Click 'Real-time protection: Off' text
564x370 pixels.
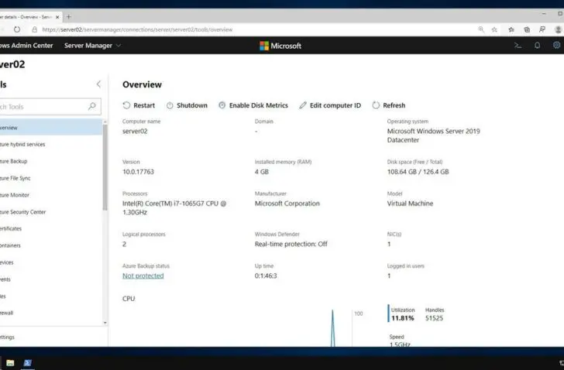click(x=291, y=244)
